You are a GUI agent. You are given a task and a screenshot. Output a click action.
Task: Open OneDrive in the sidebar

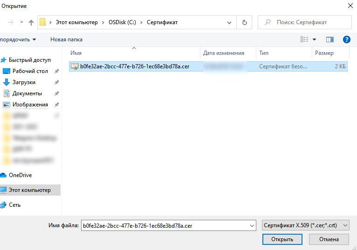tap(20, 175)
